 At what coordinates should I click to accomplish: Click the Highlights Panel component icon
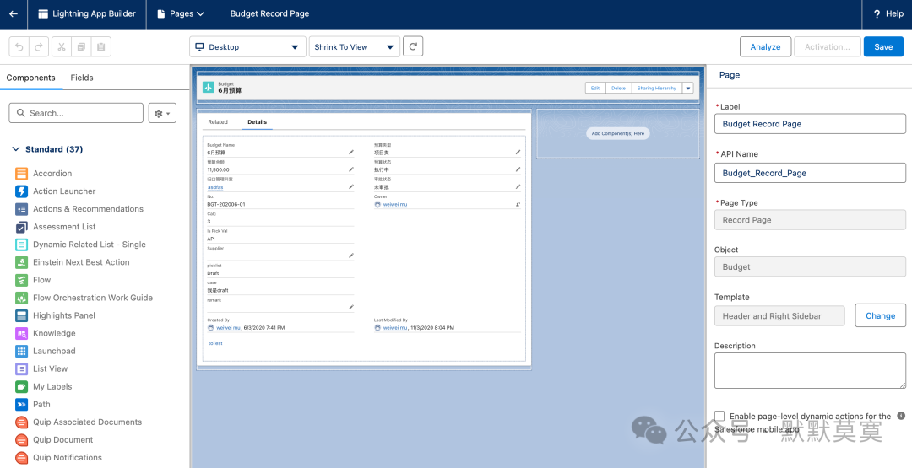click(22, 315)
